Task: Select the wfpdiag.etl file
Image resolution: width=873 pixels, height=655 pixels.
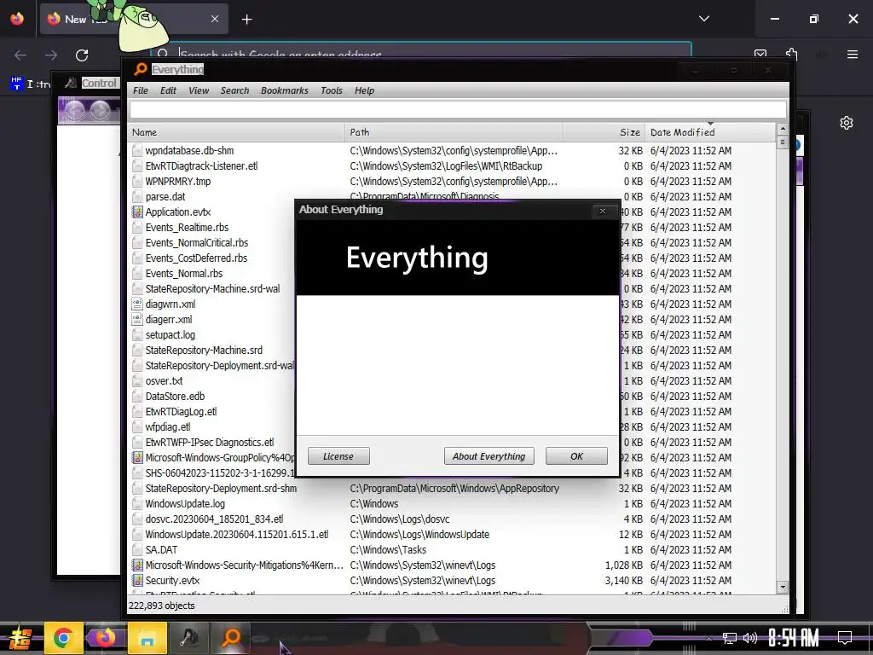Action: click(168, 426)
